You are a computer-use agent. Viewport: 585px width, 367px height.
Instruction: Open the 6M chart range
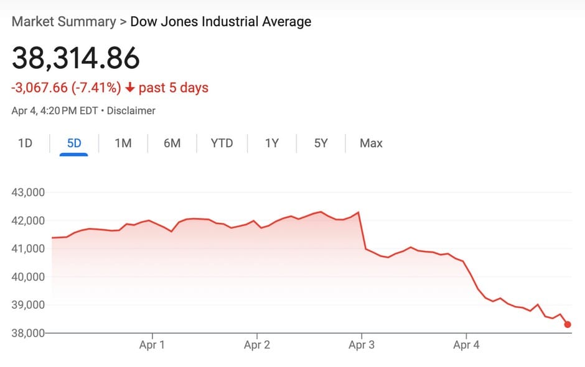point(172,143)
